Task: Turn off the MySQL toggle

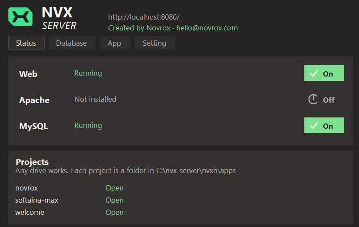Action: (324, 125)
